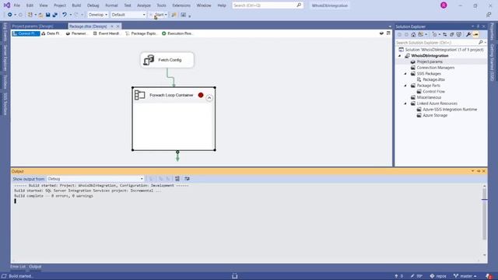Viewport: 498px width, 280px height.
Task: Click the Home icon in Solution Explorer
Action: [413, 34]
